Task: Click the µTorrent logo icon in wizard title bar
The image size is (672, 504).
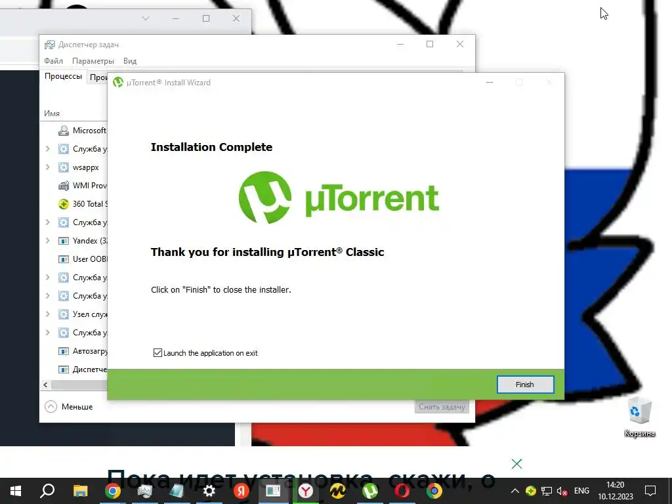Action: tap(118, 82)
